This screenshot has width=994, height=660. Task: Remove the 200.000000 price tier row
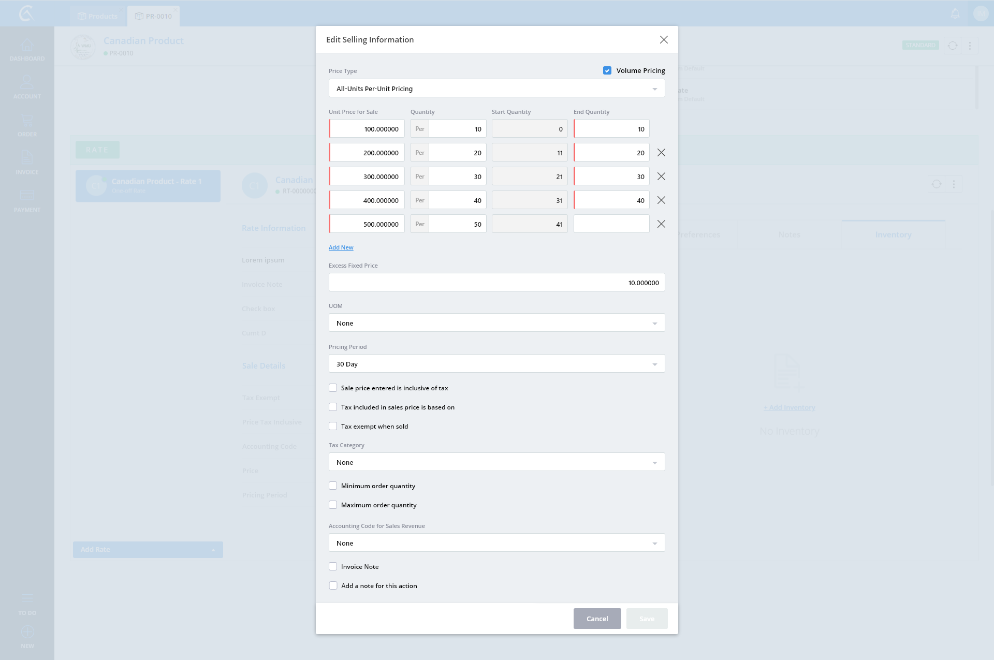tap(661, 153)
